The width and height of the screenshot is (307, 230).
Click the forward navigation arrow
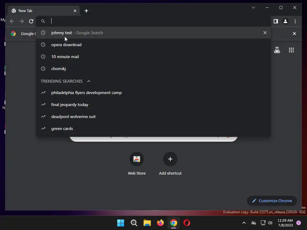pos(22,21)
